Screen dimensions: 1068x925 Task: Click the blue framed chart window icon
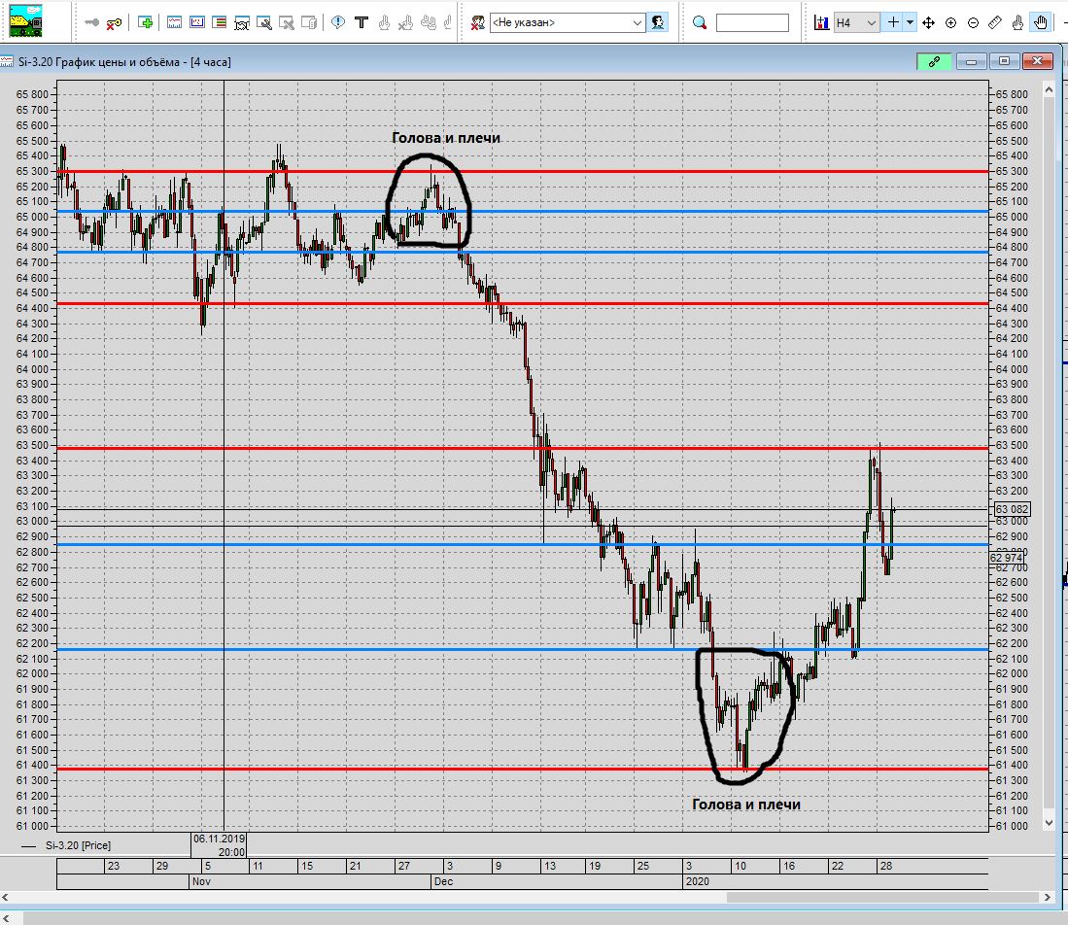(197, 22)
